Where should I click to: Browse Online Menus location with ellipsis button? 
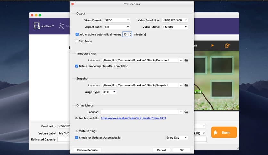(181, 112)
